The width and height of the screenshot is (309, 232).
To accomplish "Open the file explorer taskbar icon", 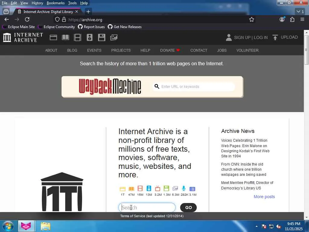I will click(46, 226).
